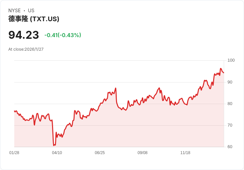Click the chart line's final endpoint at right edge

point(224,73)
